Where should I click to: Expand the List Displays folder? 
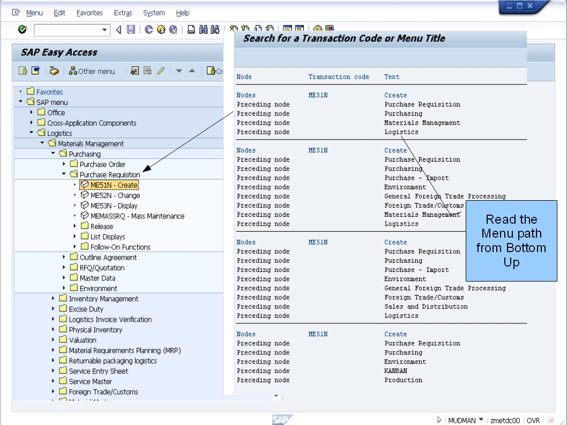(75, 237)
